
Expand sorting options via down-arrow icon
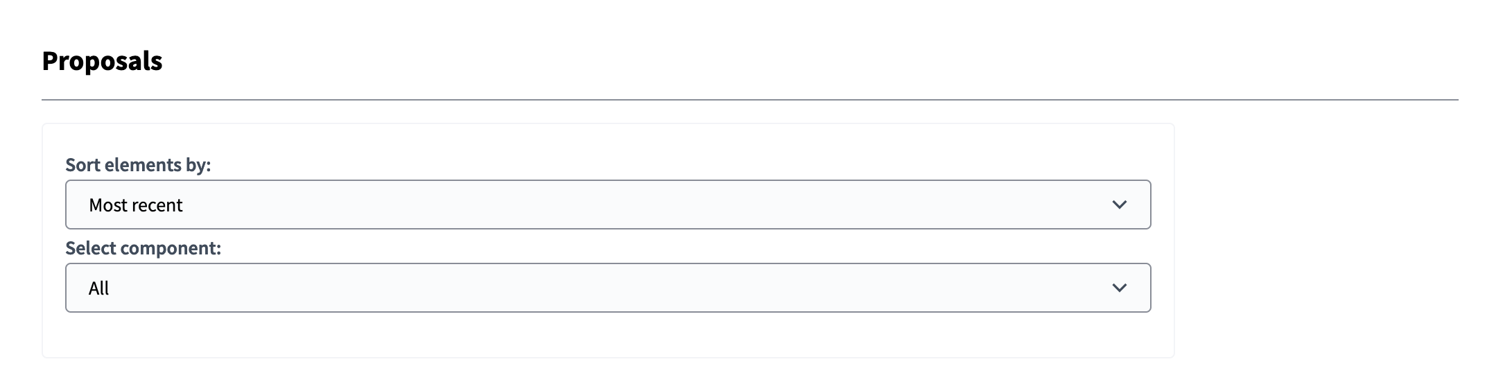click(1119, 205)
